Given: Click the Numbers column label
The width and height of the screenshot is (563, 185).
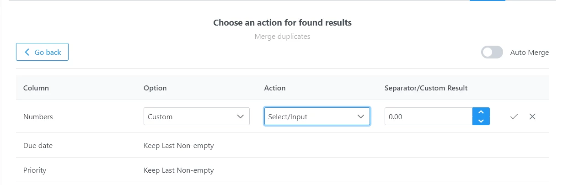Looking at the screenshot, I should 38,116.
